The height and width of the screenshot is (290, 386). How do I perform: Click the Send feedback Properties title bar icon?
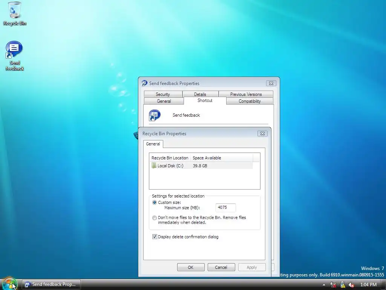click(144, 83)
